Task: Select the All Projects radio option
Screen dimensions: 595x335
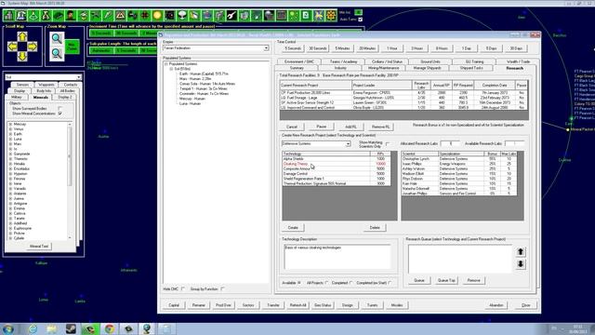Action: 326,283
